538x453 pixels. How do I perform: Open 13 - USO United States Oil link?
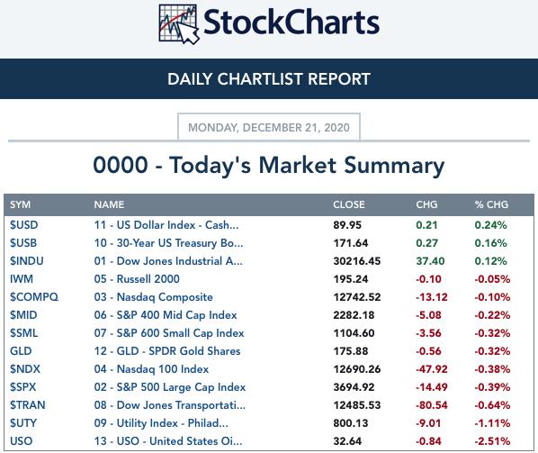coord(168,441)
